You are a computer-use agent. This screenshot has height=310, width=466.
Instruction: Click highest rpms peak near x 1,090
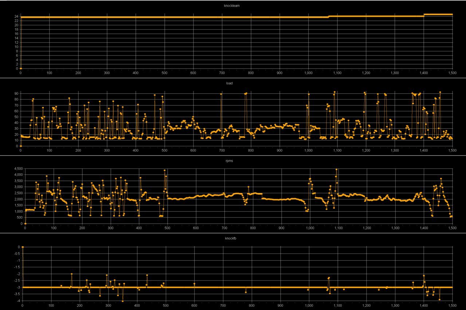click(x=336, y=170)
